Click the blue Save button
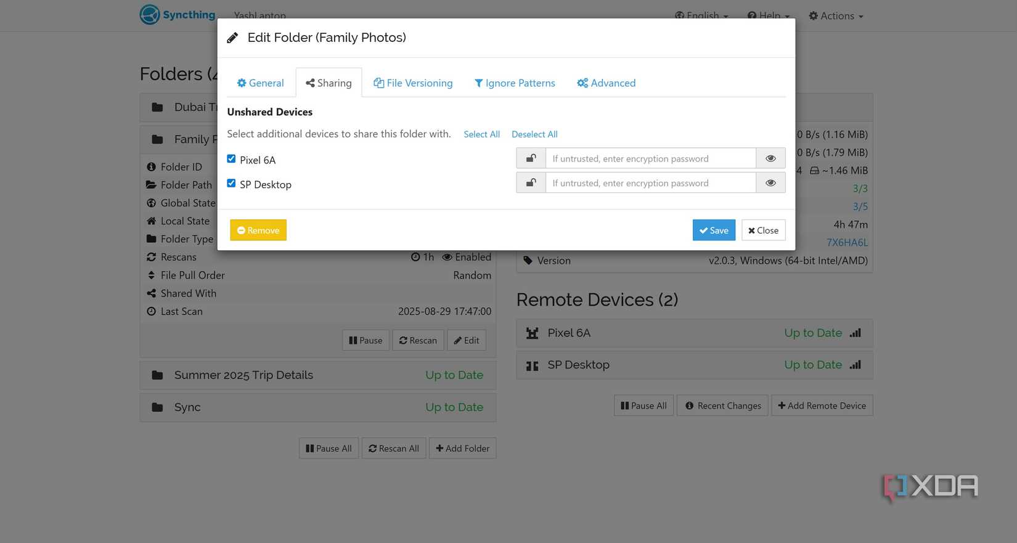Image resolution: width=1017 pixels, height=543 pixels. tap(714, 231)
